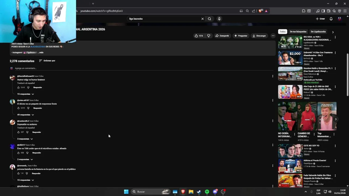Open Steam from the taskbar
The image size is (349, 196).
point(199,192)
